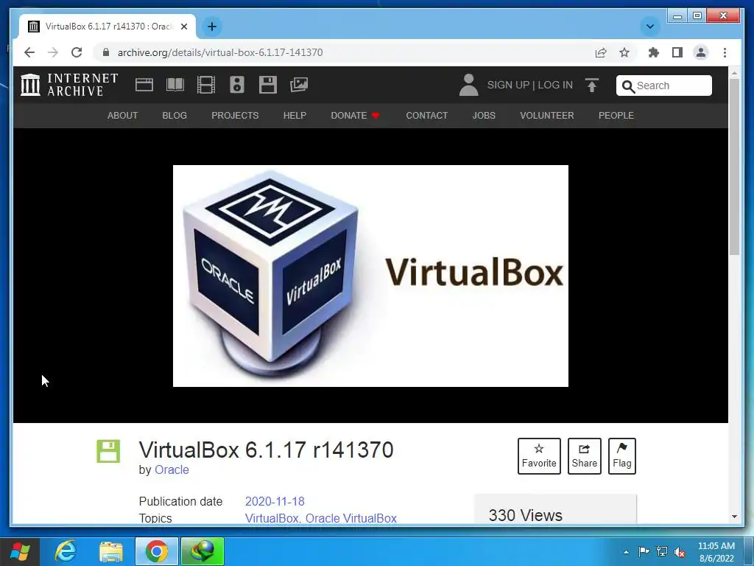Open the Video film icon
The image size is (754, 566).
coord(206,85)
